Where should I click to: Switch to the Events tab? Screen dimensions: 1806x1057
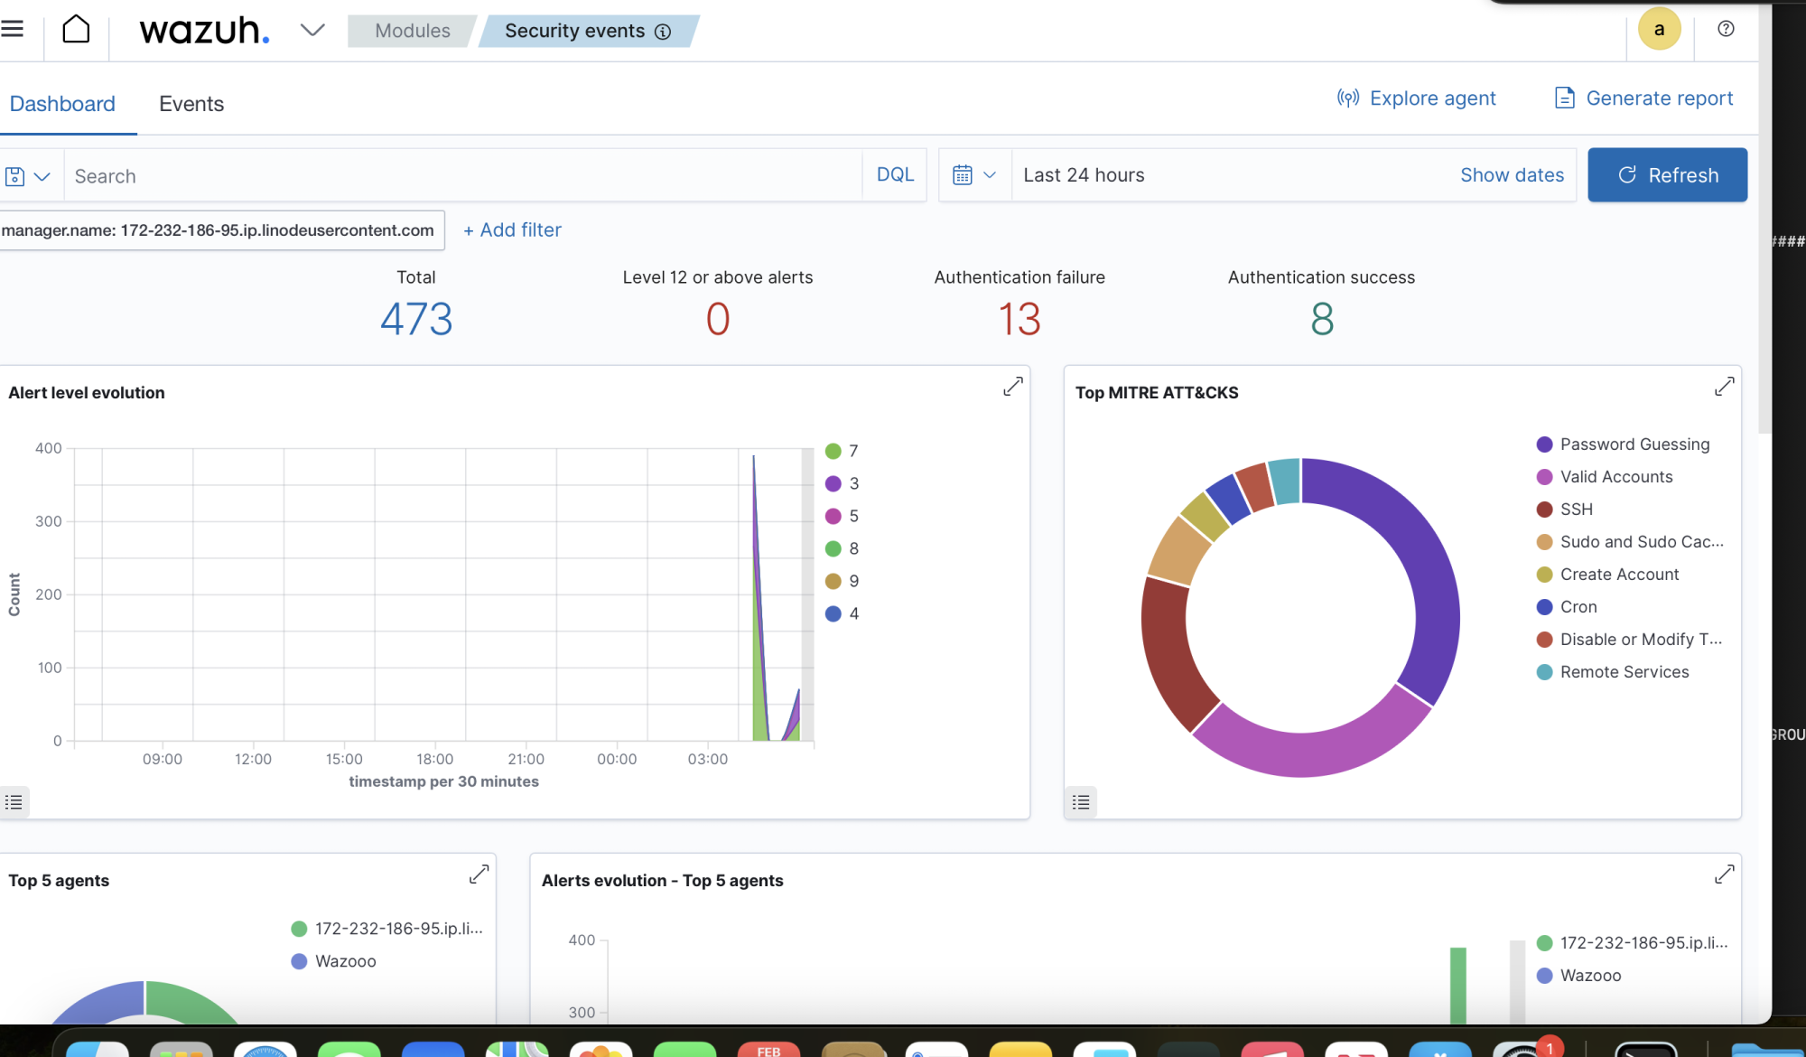(x=191, y=104)
